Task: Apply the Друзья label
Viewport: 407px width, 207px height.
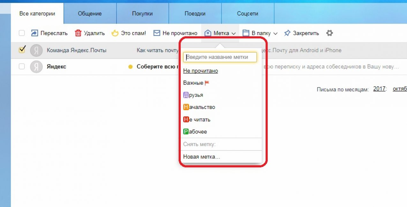Action: (193, 95)
